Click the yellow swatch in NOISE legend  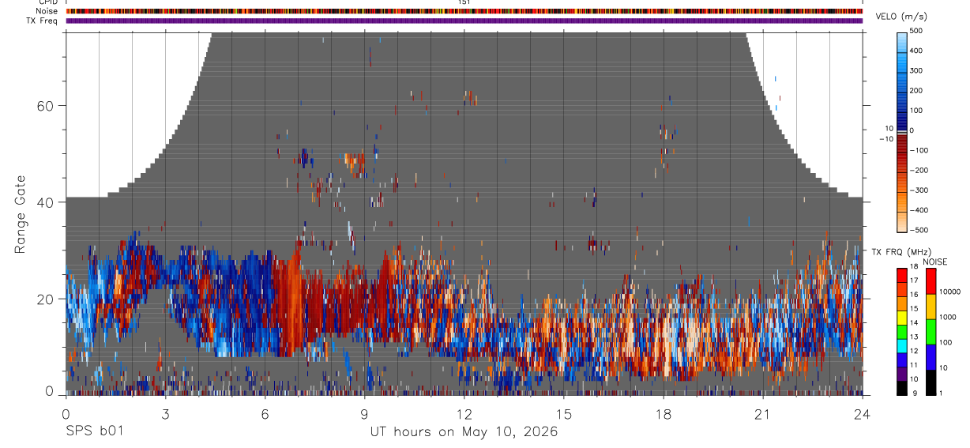(x=931, y=307)
